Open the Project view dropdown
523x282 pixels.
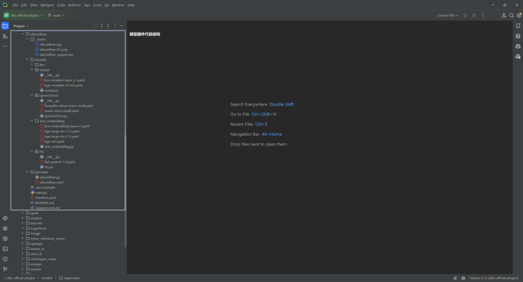[21, 26]
